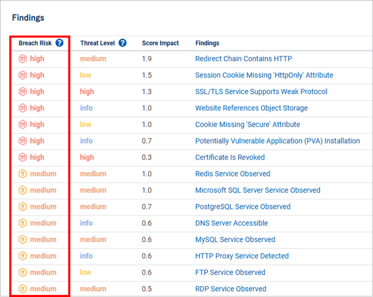Click high risk shield icon beside Certificate Is Revoked

tap(23, 157)
